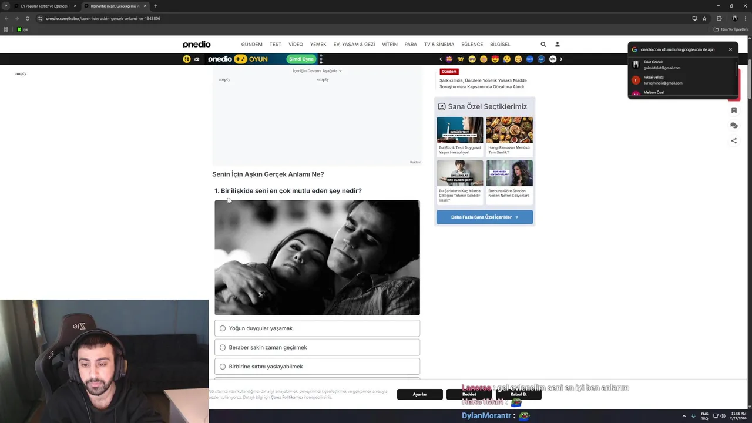Choose reksai velkoz Google account
The height and width of the screenshot is (423, 752).
pyautogui.click(x=681, y=80)
